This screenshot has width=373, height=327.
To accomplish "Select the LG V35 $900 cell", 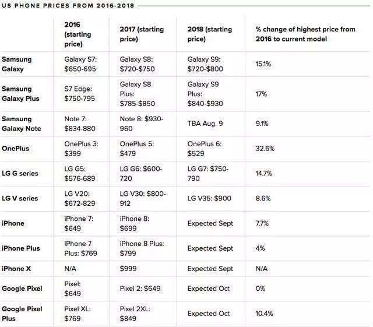I will [209, 198].
